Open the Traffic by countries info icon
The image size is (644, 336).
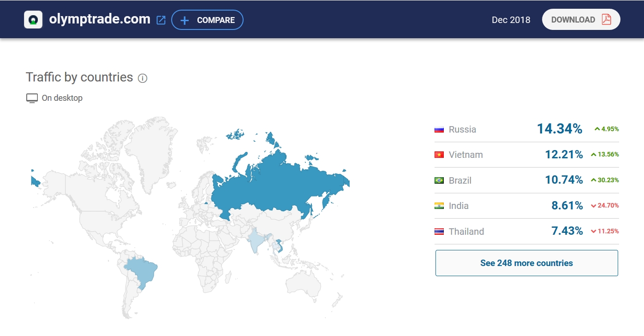143,78
